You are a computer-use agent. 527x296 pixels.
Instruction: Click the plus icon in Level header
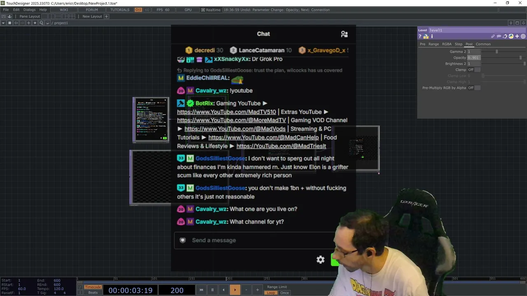[517, 37]
